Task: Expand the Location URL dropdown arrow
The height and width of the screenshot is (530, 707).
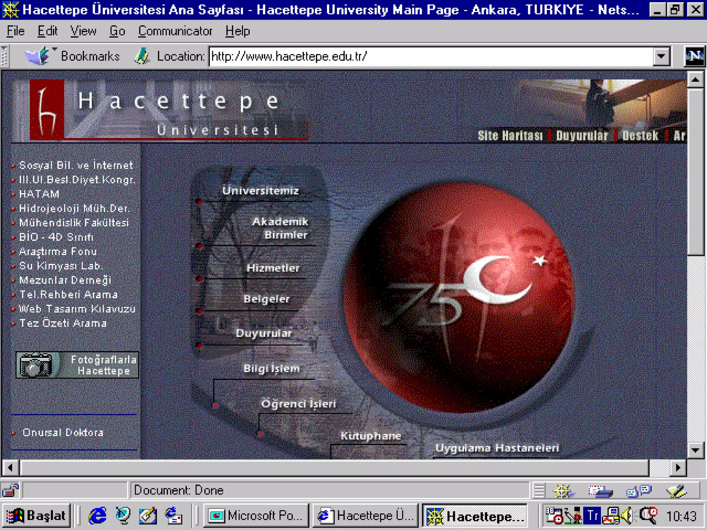Action: coord(661,56)
